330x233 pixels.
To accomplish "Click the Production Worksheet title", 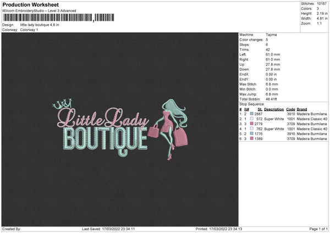I will [30, 4].
